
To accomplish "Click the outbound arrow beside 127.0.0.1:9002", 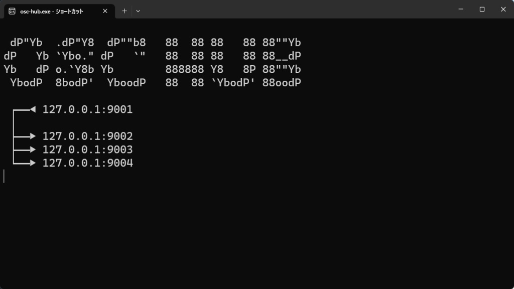I will pyautogui.click(x=33, y=136).
